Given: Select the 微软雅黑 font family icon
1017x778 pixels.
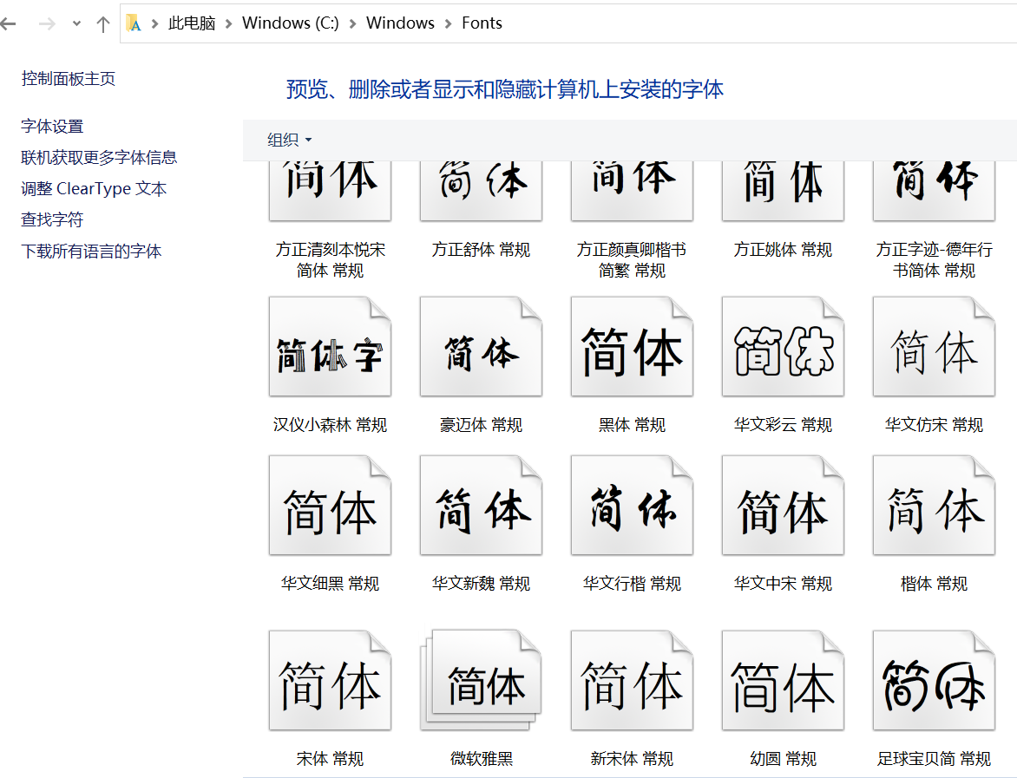Looking at the screenshot, I should [482, 680].
